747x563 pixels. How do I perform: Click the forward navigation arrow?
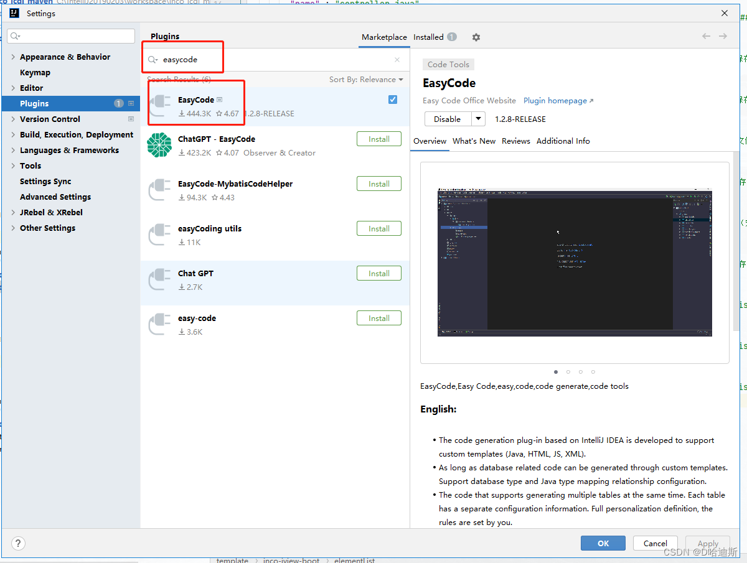click(723, 36)
